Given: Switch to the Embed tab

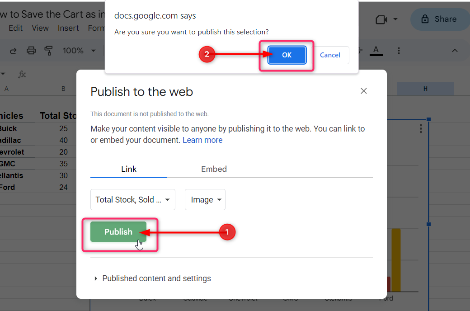Looking at the screenshot, I should tap(214, 169).
